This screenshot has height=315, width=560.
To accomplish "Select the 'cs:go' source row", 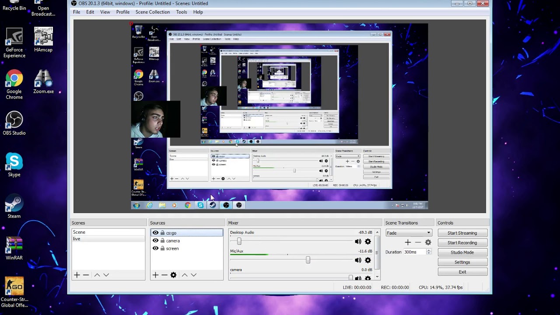I will pos(187,233).
